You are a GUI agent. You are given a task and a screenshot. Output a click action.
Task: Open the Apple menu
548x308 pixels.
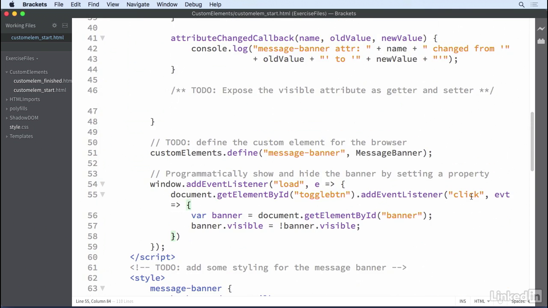point(12,4)
